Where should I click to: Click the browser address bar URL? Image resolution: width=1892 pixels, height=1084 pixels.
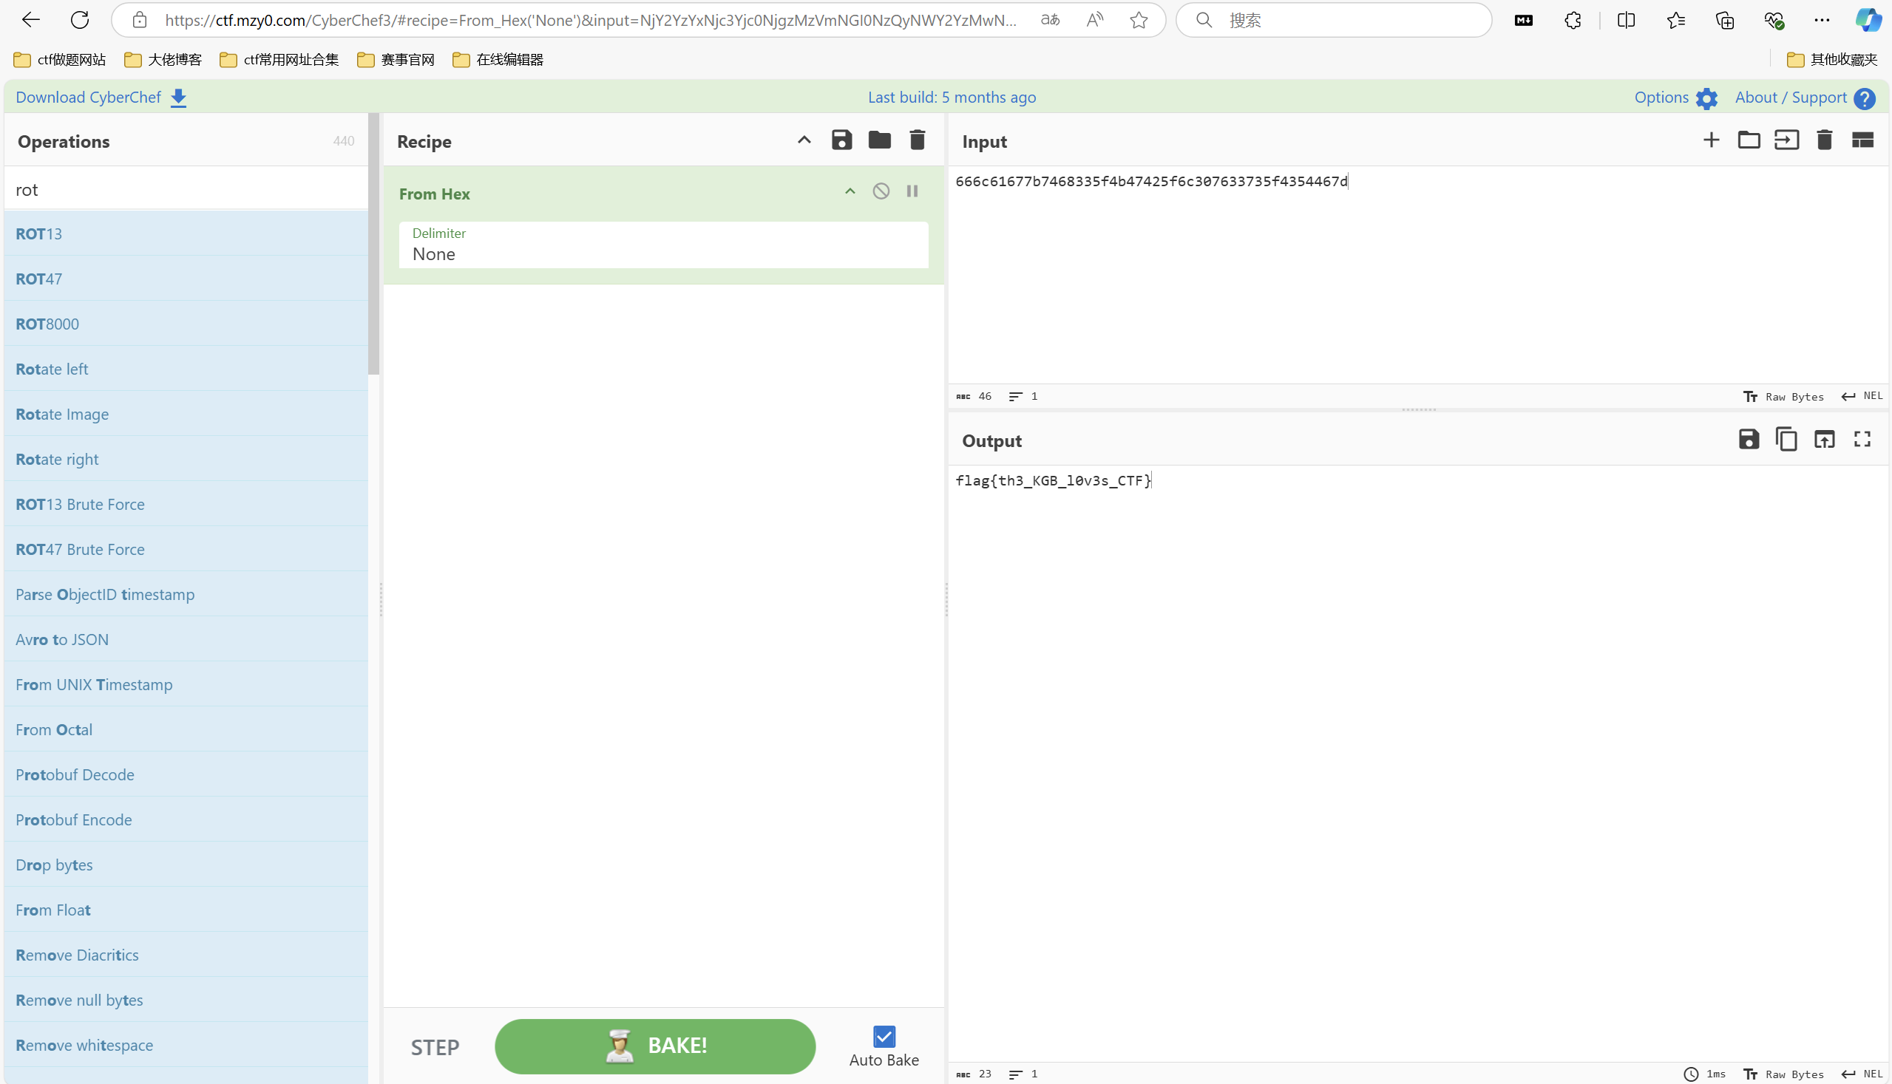(x=590, y=20)
